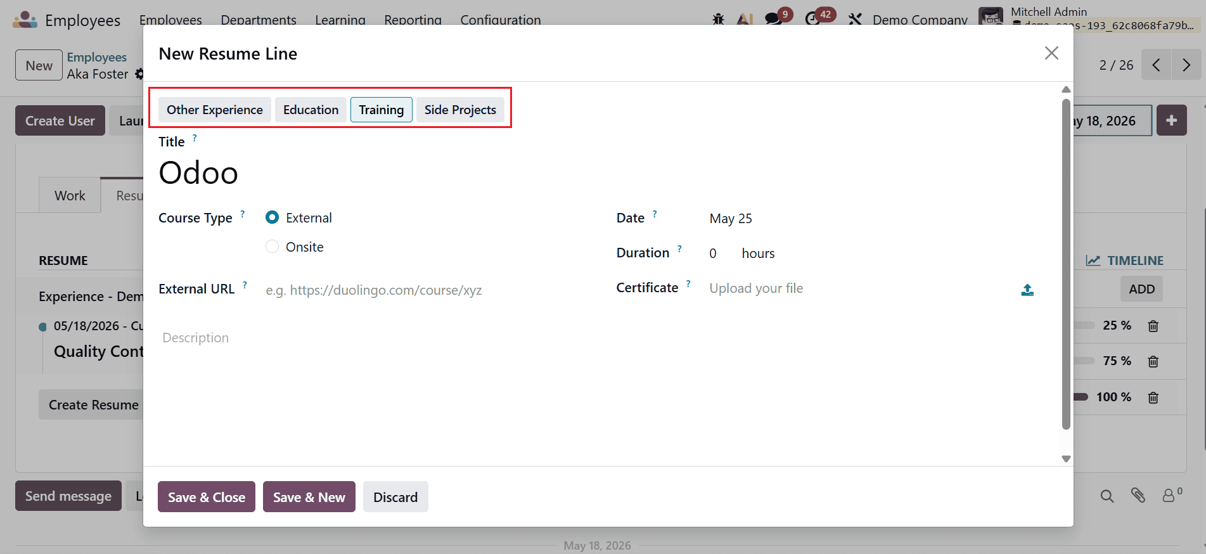Viewport: 1206px width, 554px height.
Task: Click the Description text area
Action: click(x=602, y=338)
